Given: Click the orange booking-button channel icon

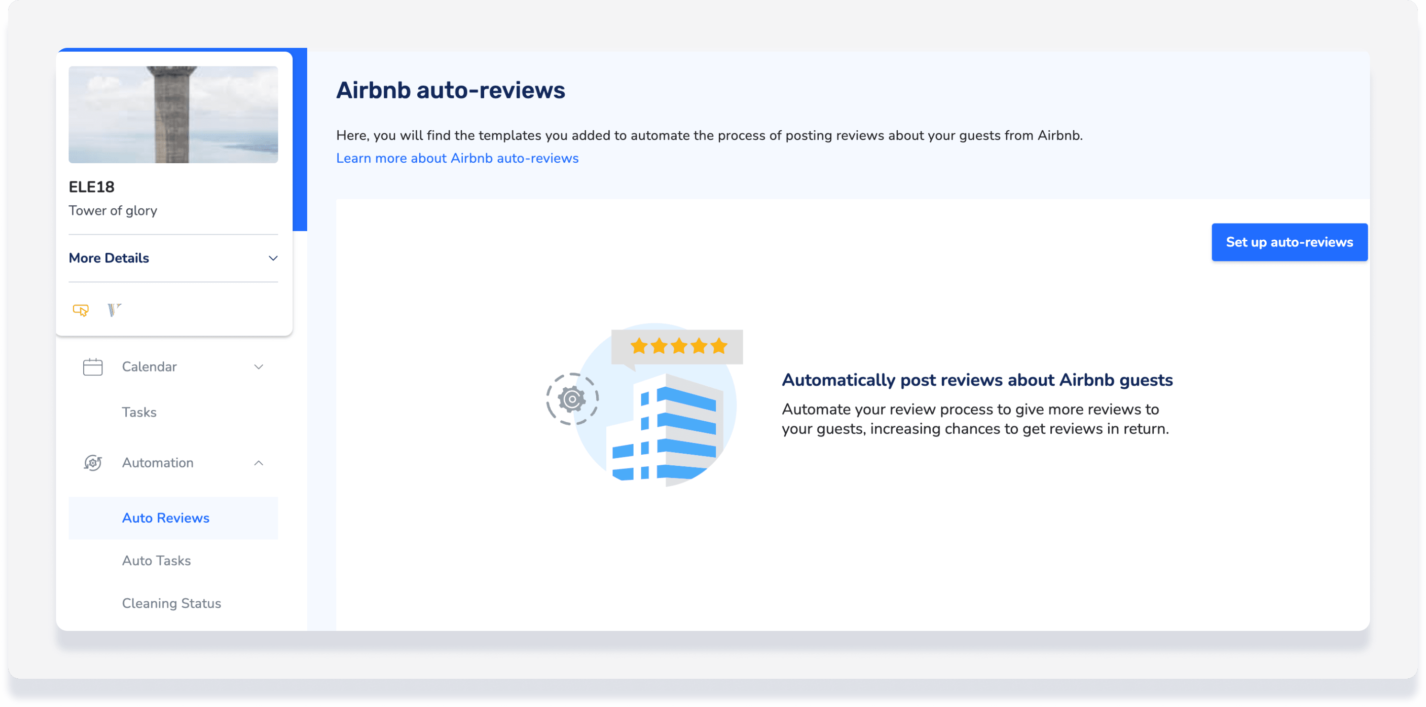Looking at the screenshot, I should [81, 310].
